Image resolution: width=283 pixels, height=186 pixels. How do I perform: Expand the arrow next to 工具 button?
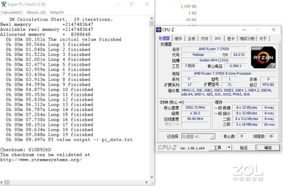click(x=229, y=148)
